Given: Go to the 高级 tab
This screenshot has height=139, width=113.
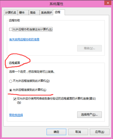Looking at the screenshot, I should coord(34,13).
